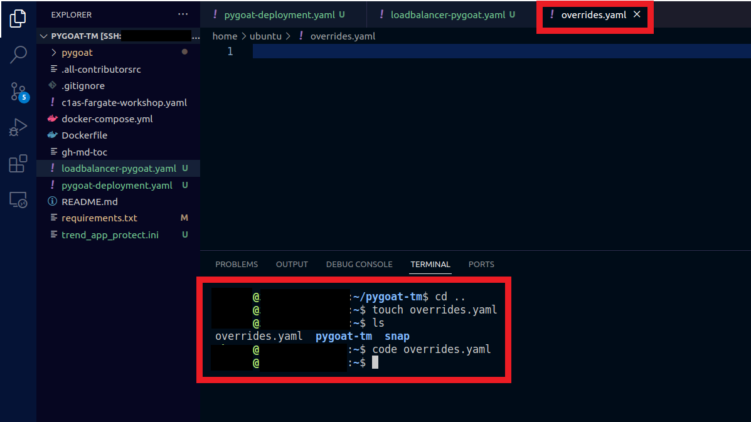Click 'snap' in terminal ls output
Screen dimensions: 751x422
(397, 336)
